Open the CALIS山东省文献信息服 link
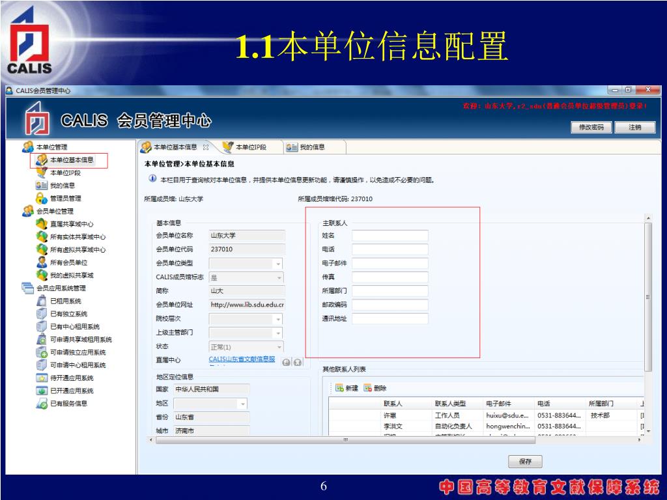Viewport: 667px width, 500px height. (242, 359)
